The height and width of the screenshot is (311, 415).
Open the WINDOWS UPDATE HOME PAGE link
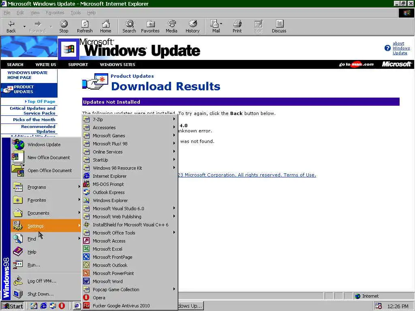[x=28, y=75]
